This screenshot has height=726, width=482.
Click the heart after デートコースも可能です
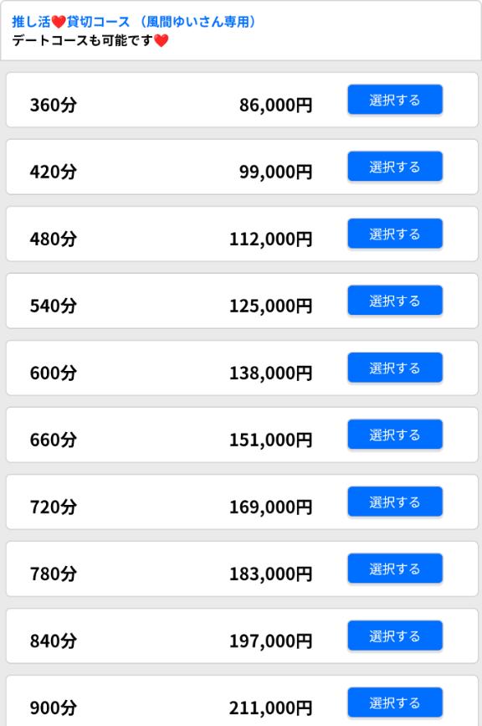click(x=161, y=41)
